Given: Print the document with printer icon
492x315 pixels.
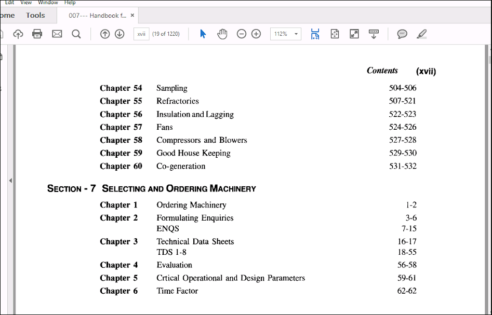Looking at the screenshot, I should pyautogui.click(x=37, y=34).
